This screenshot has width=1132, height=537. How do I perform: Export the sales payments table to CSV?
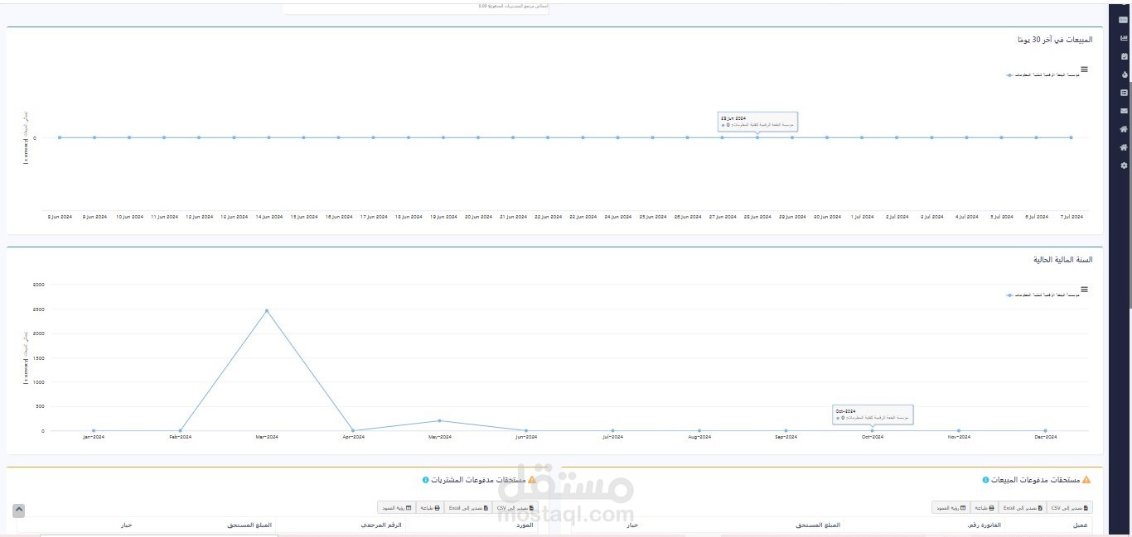[x=1070, y=507]
